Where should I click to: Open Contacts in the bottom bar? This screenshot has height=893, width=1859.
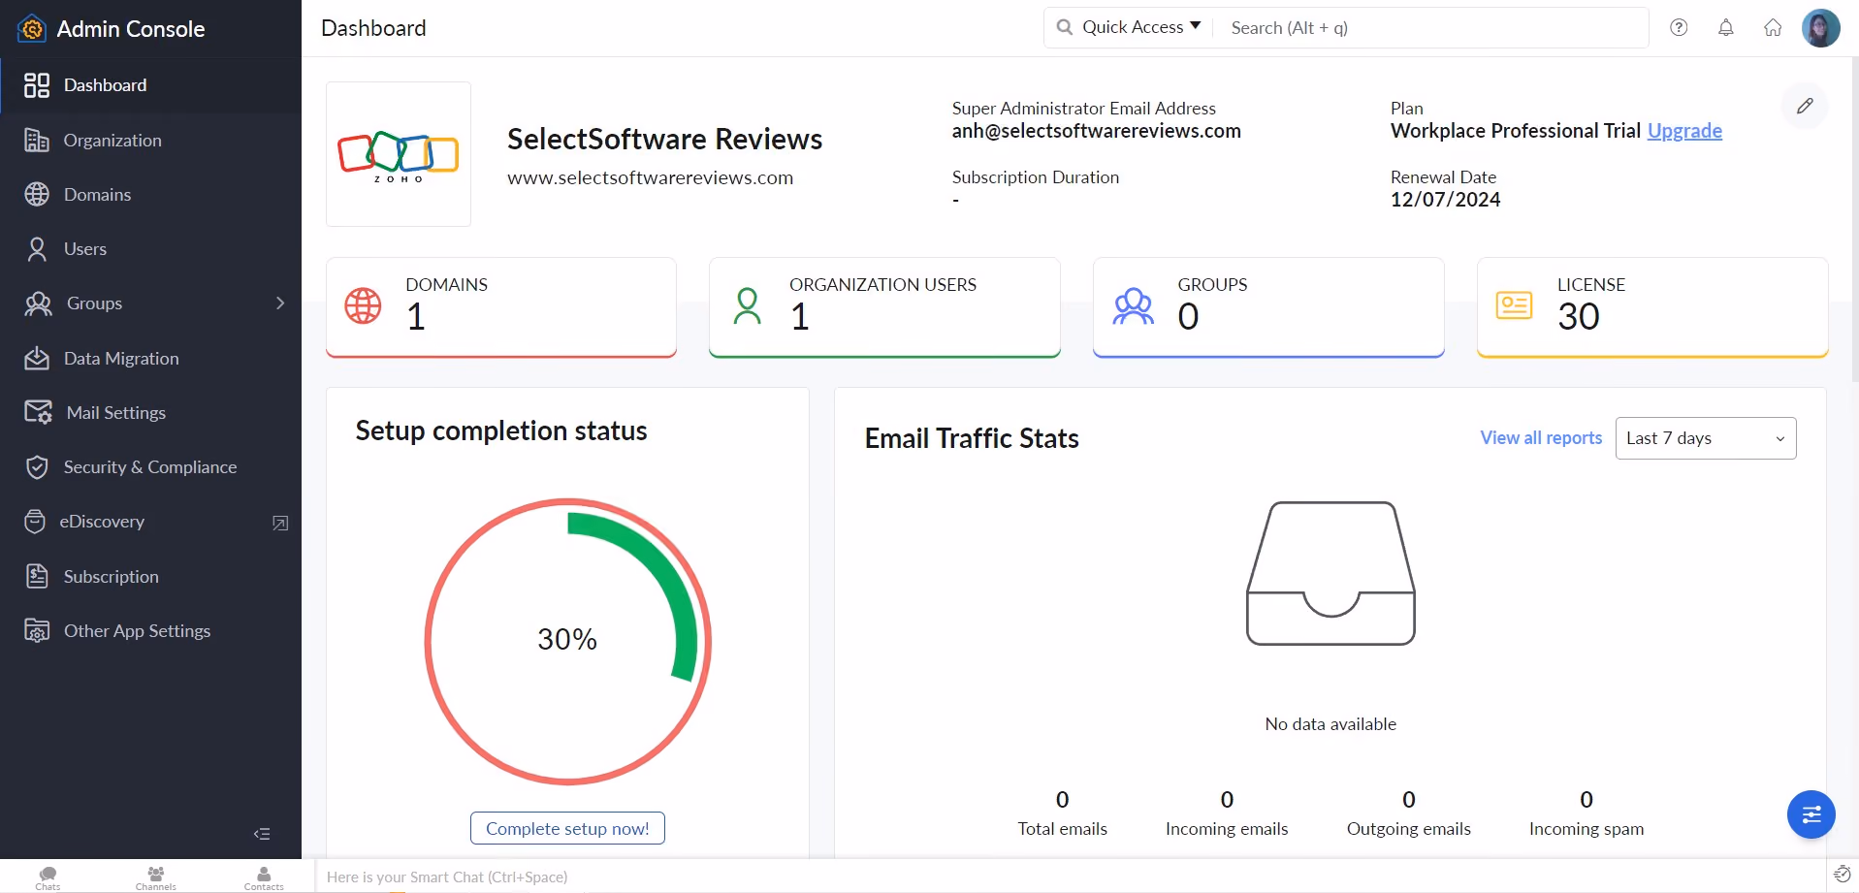(264, 877)
